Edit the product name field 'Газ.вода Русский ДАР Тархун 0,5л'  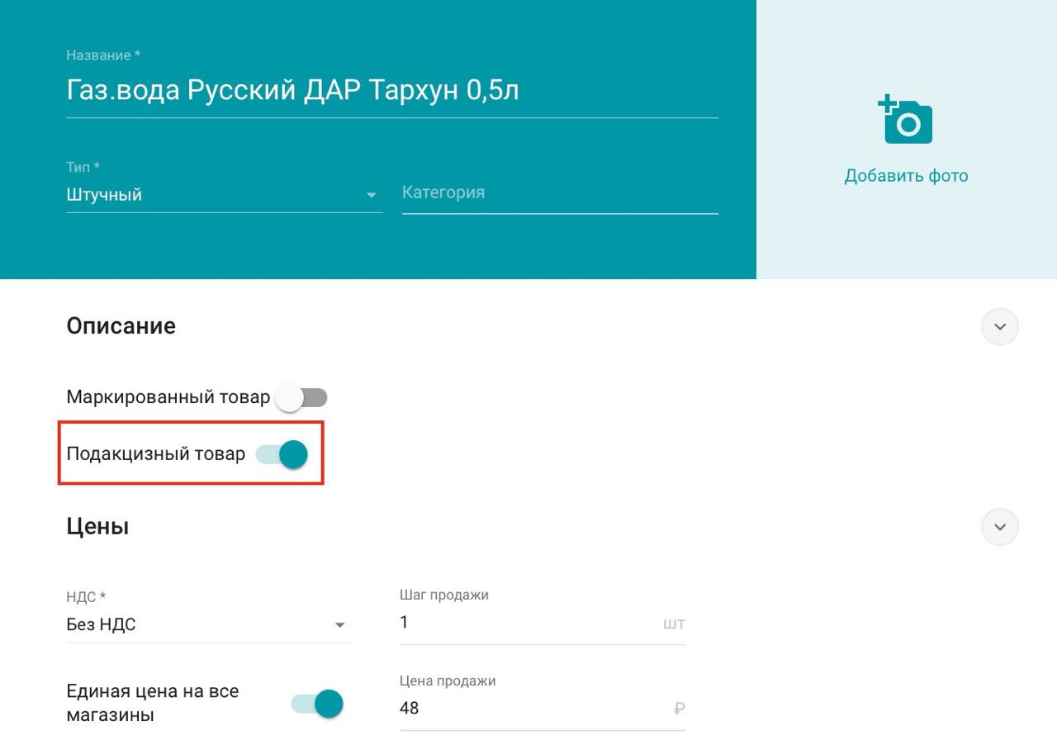tap(391, 90)
